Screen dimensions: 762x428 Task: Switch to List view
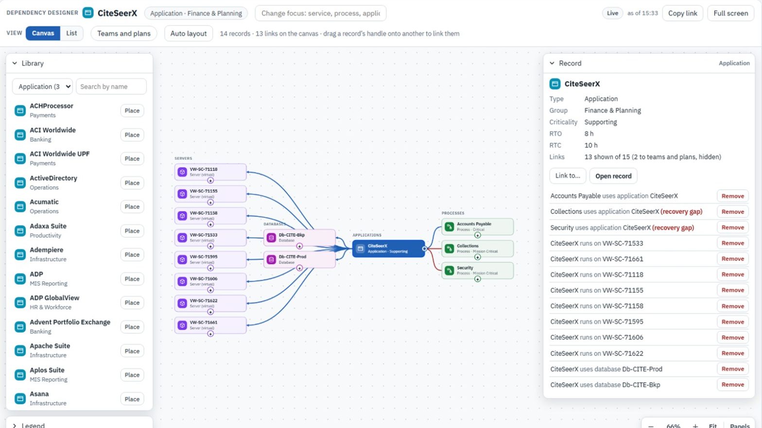71,33
